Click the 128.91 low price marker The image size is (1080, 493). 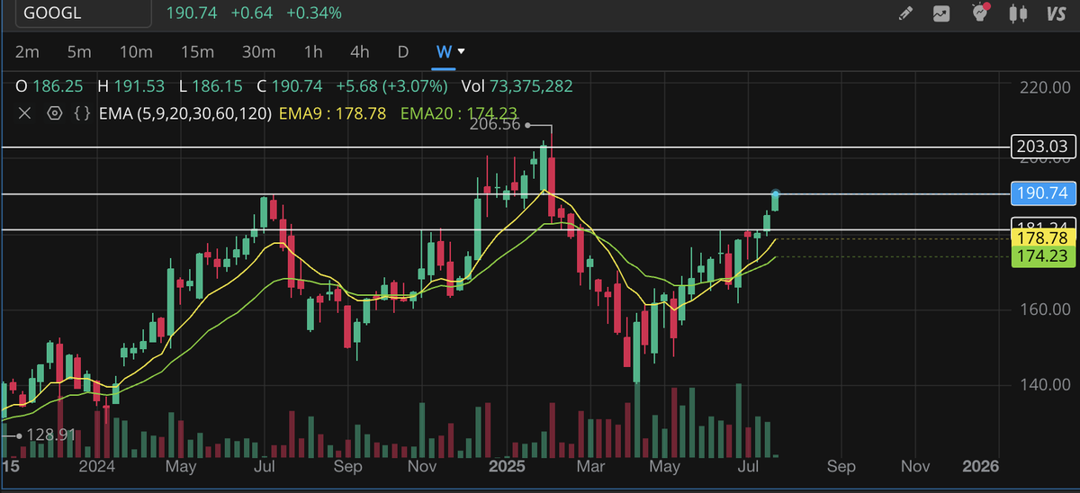coord(49,435)
